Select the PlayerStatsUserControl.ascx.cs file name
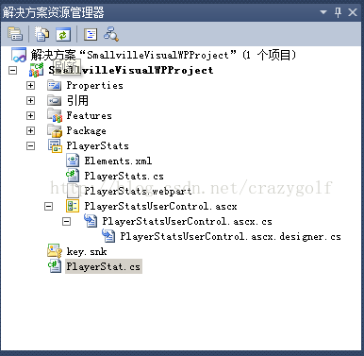The height and width of the screenshot is (356, 364). 187,221
